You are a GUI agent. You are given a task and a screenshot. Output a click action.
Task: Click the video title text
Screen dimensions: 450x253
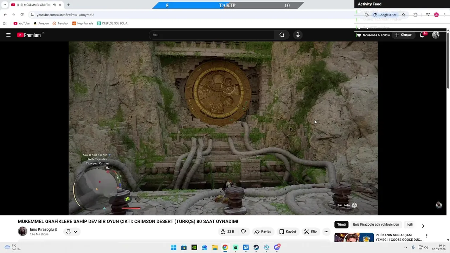[x=128, y=221]
